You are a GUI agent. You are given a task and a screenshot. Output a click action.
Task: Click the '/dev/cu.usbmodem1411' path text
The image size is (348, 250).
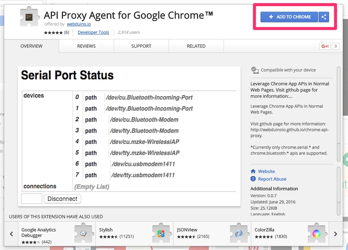143,164
